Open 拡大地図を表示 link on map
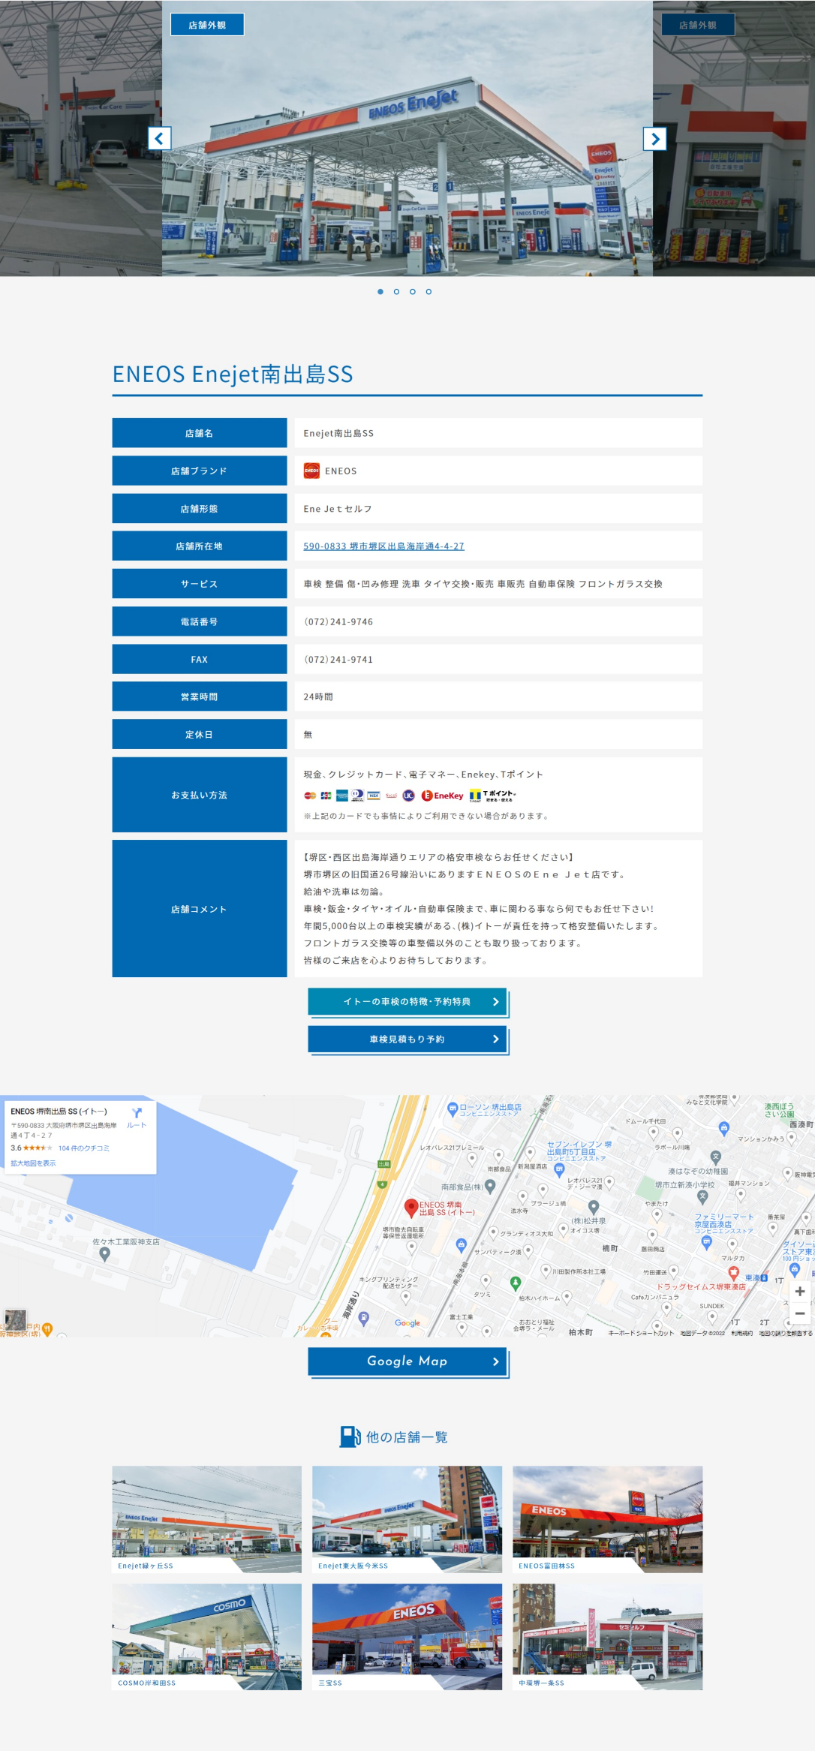Screen dimensions: 815x1751 [x=33, y=1163]
